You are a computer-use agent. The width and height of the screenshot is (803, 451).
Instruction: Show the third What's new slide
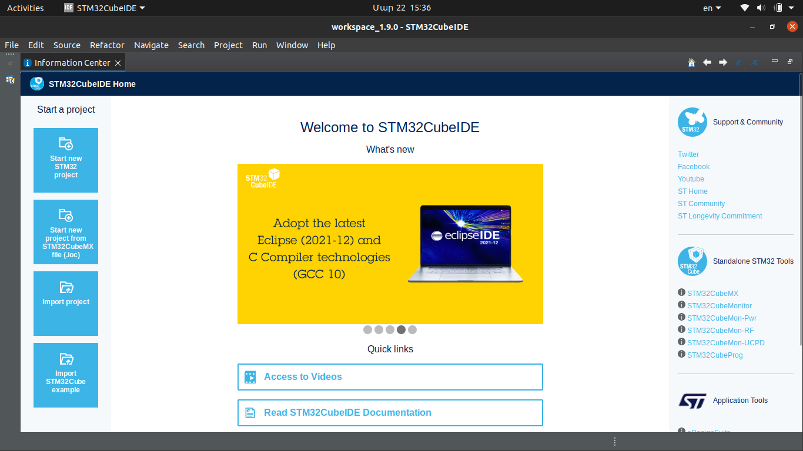[x=390, y=330]
